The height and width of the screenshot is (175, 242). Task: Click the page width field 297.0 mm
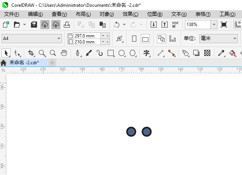87,36
